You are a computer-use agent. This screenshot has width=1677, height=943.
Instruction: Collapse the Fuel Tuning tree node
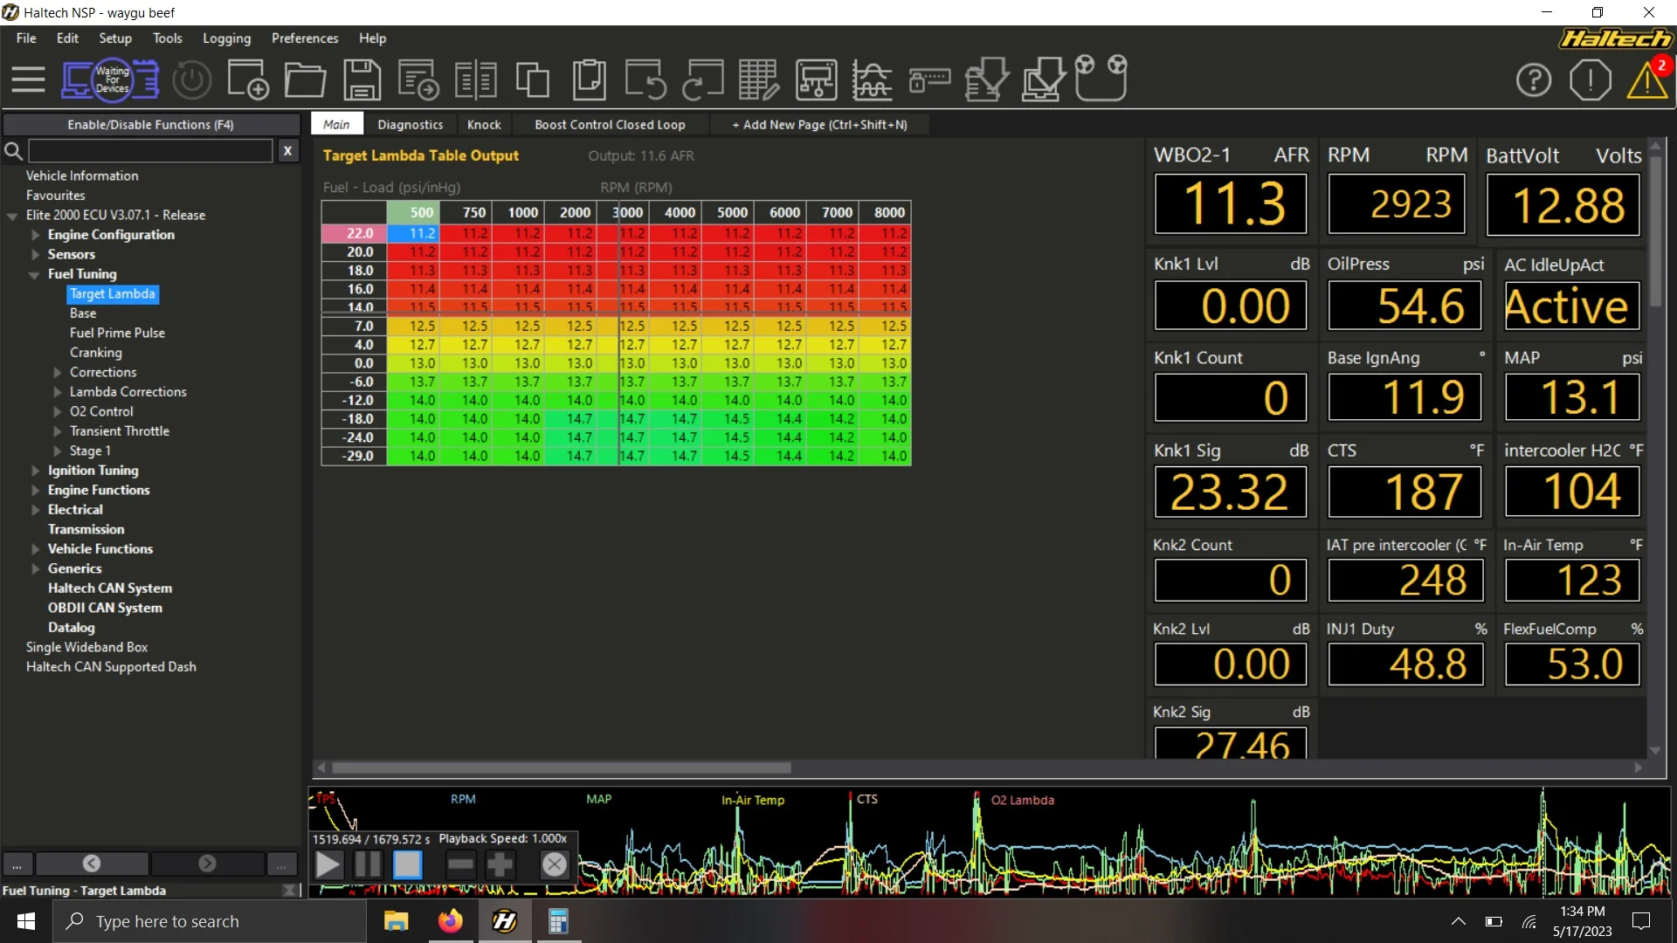(x=34, y=274)
